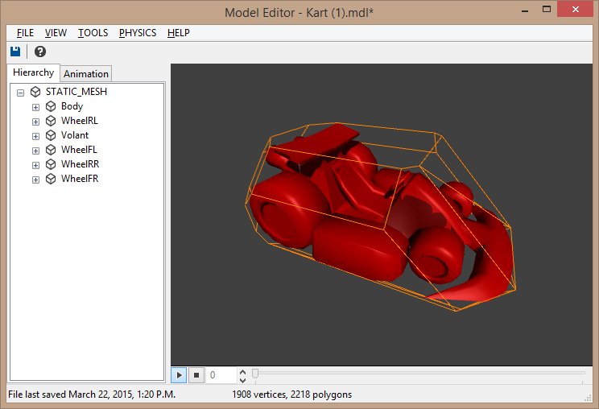Click the cube icon beside Volant

(x=51, y=135)
